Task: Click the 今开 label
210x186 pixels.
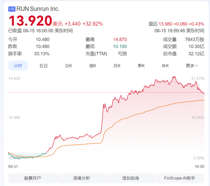Action: [13, 40]
